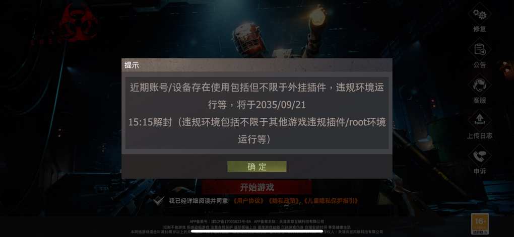Tap the 上传日志 upload log icon
The image size is (514, 237).
click(479, 120)
